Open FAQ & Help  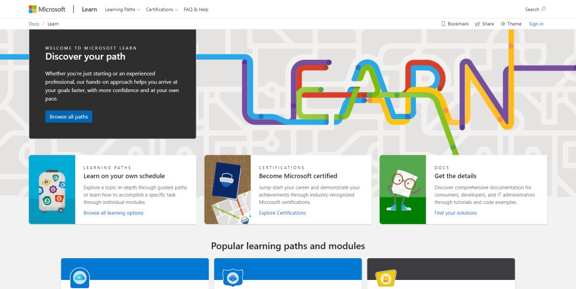(x=196, y=10)
